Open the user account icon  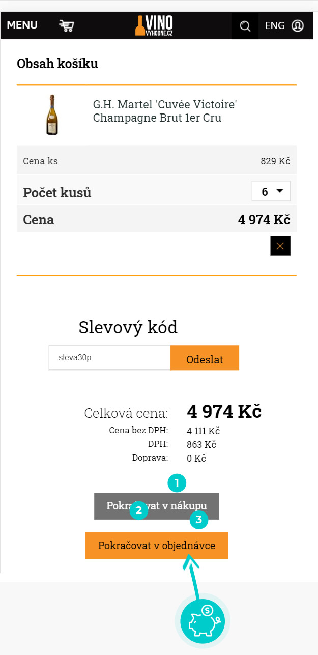298,25
